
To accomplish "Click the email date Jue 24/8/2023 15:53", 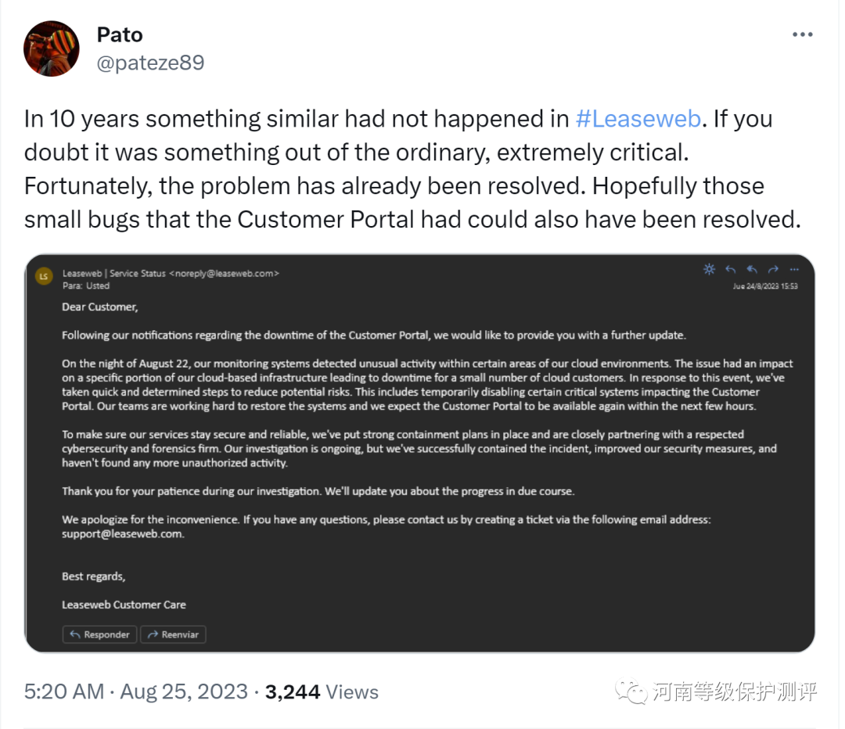I will tap(764, 286).
